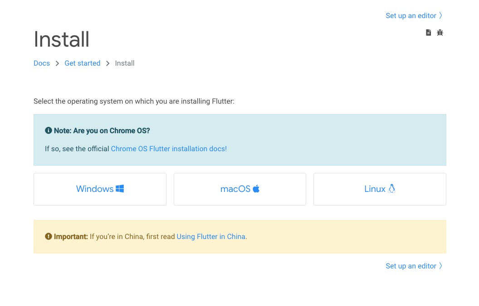Click the info icon in Chrome OS note
This screenshot has width=479, height=306.
click(x=49, y=130)
